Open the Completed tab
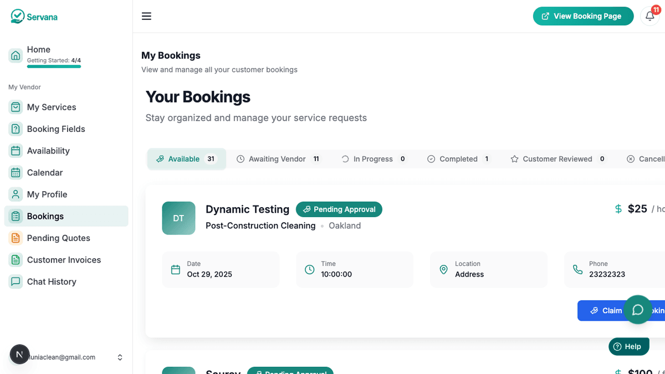This screenshot has height=374, width=665. (458, 159)
